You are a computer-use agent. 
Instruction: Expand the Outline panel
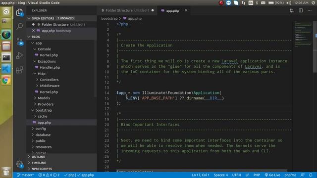tap(61, 157)
